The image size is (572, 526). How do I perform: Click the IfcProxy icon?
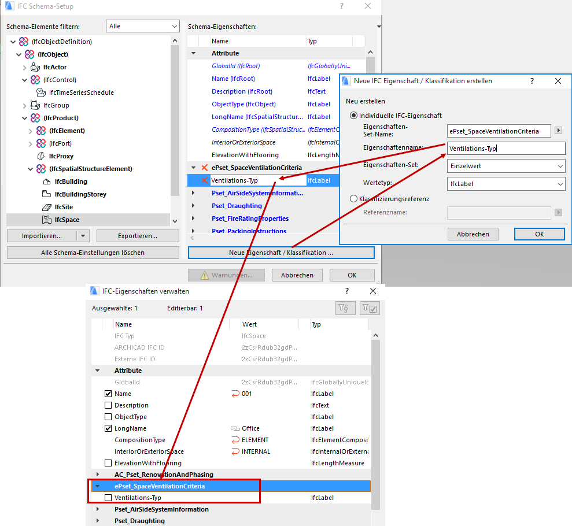[x=41, y=156]
